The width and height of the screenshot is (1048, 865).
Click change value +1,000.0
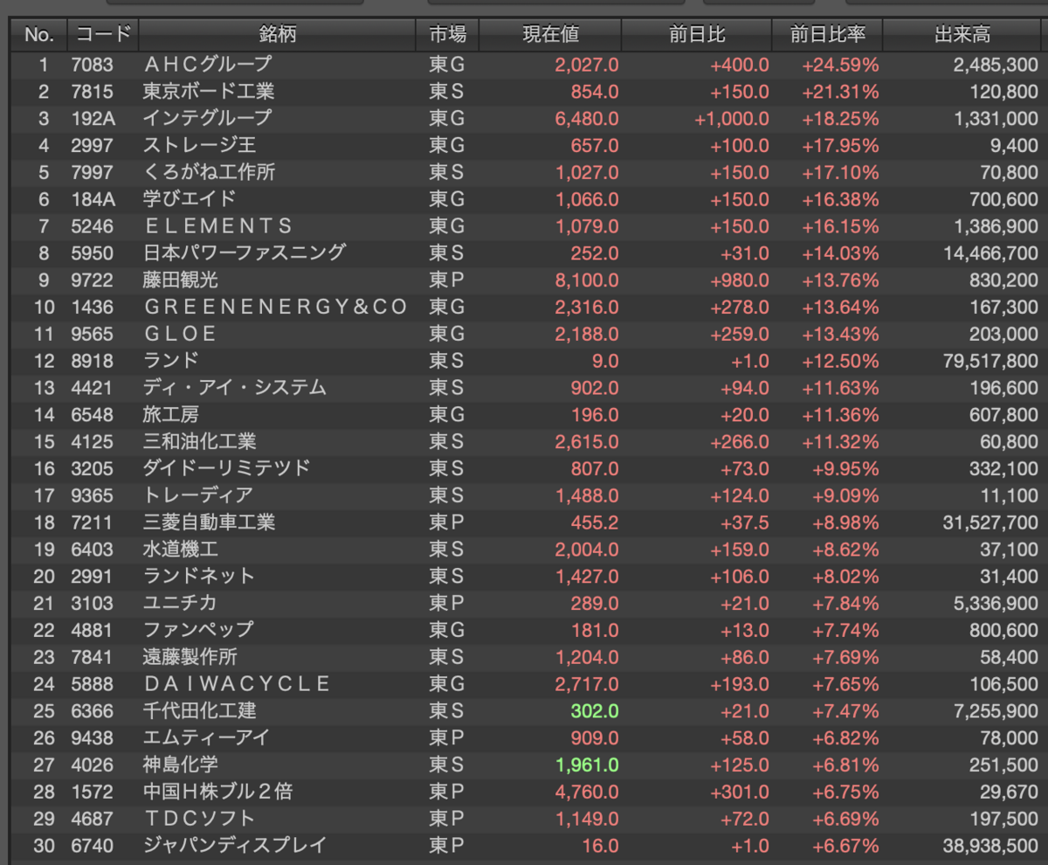pos(732,119)
